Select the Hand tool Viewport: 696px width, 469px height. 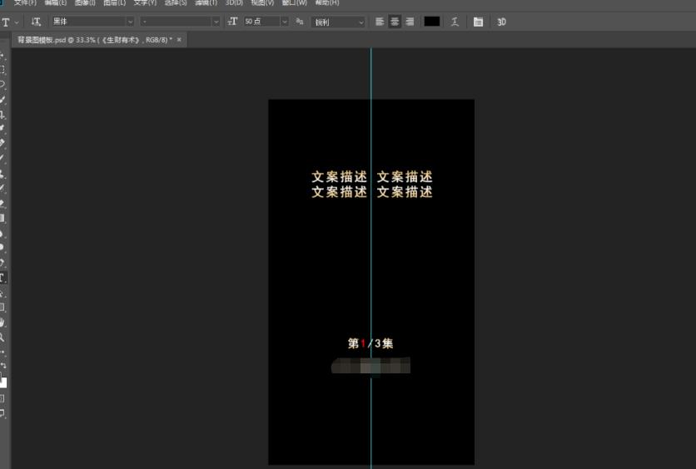tap(2, 323)
